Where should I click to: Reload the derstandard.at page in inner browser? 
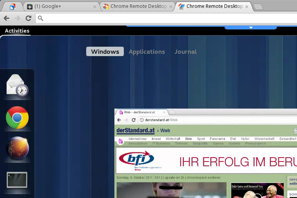(x=133, y=120)
